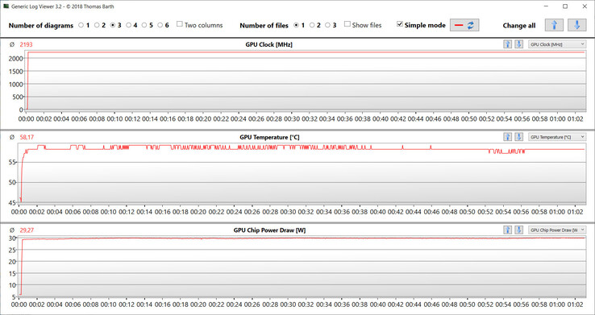Select 1 file radio button
The height and width of the screenshot is (315, 595).
296,26
